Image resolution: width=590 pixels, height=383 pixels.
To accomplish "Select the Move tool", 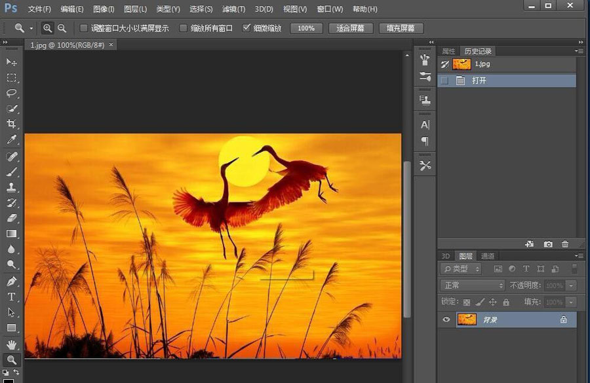I will [x=10, y=62].
